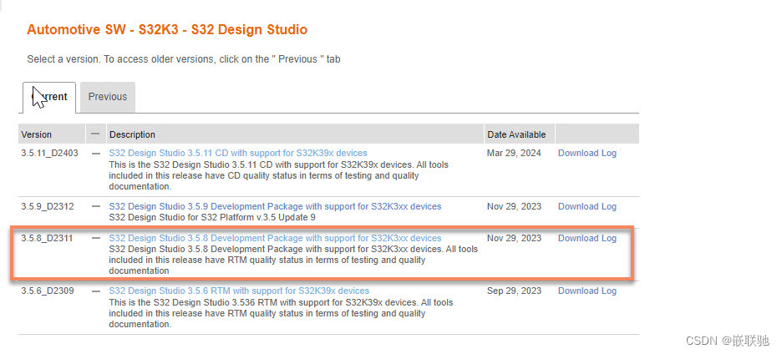Click Download Log for version 3.5.9_D2312
Screen dimensions: 782x354
pos(587,206)
